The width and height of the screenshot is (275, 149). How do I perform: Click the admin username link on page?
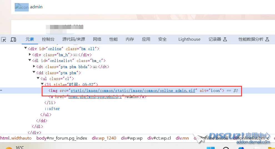point(36,7)
